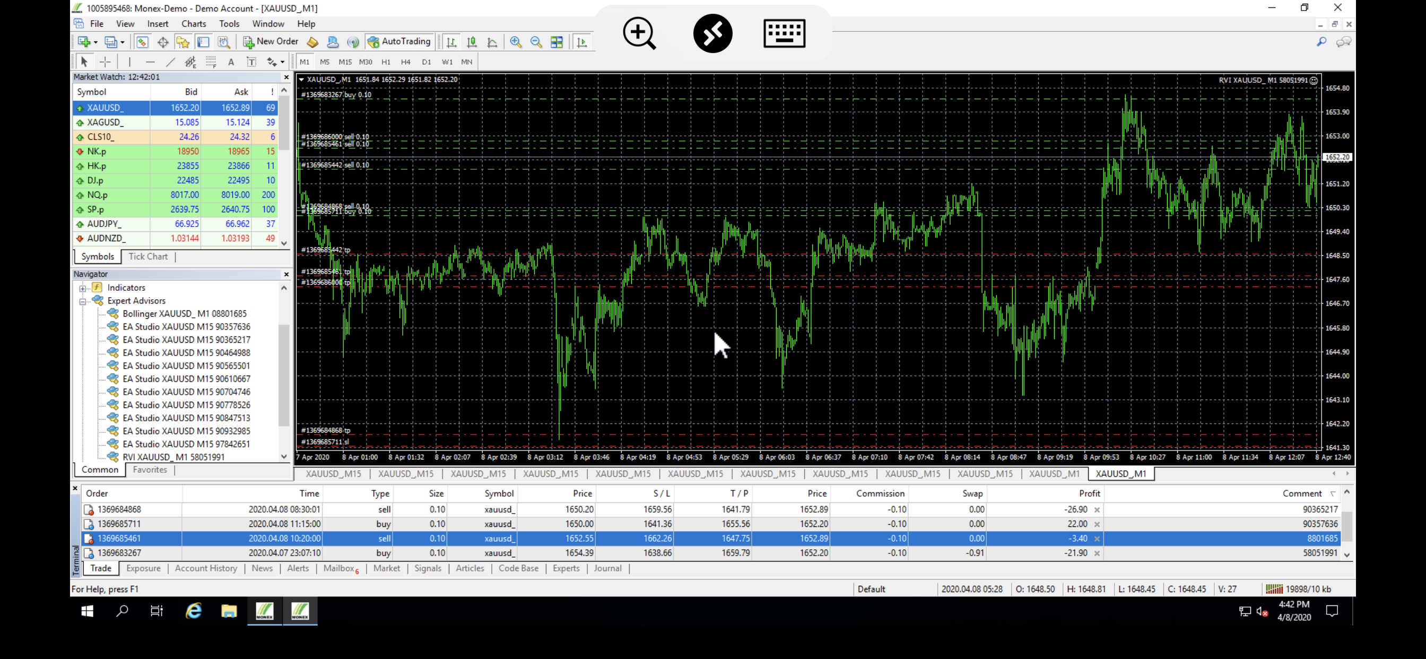The width and height of the screenshot is (1426, 659).
Task: Open remote session zoom magnifier icon
Action: click(639, 33)
